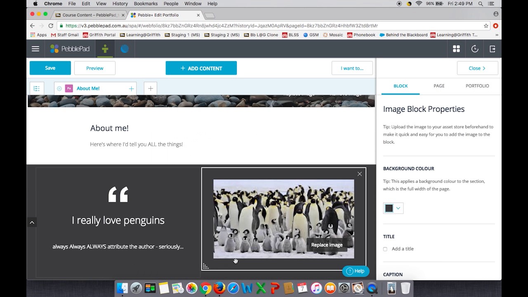
Task: Open background colour dropdown arrow
Action: coord(398,208)
